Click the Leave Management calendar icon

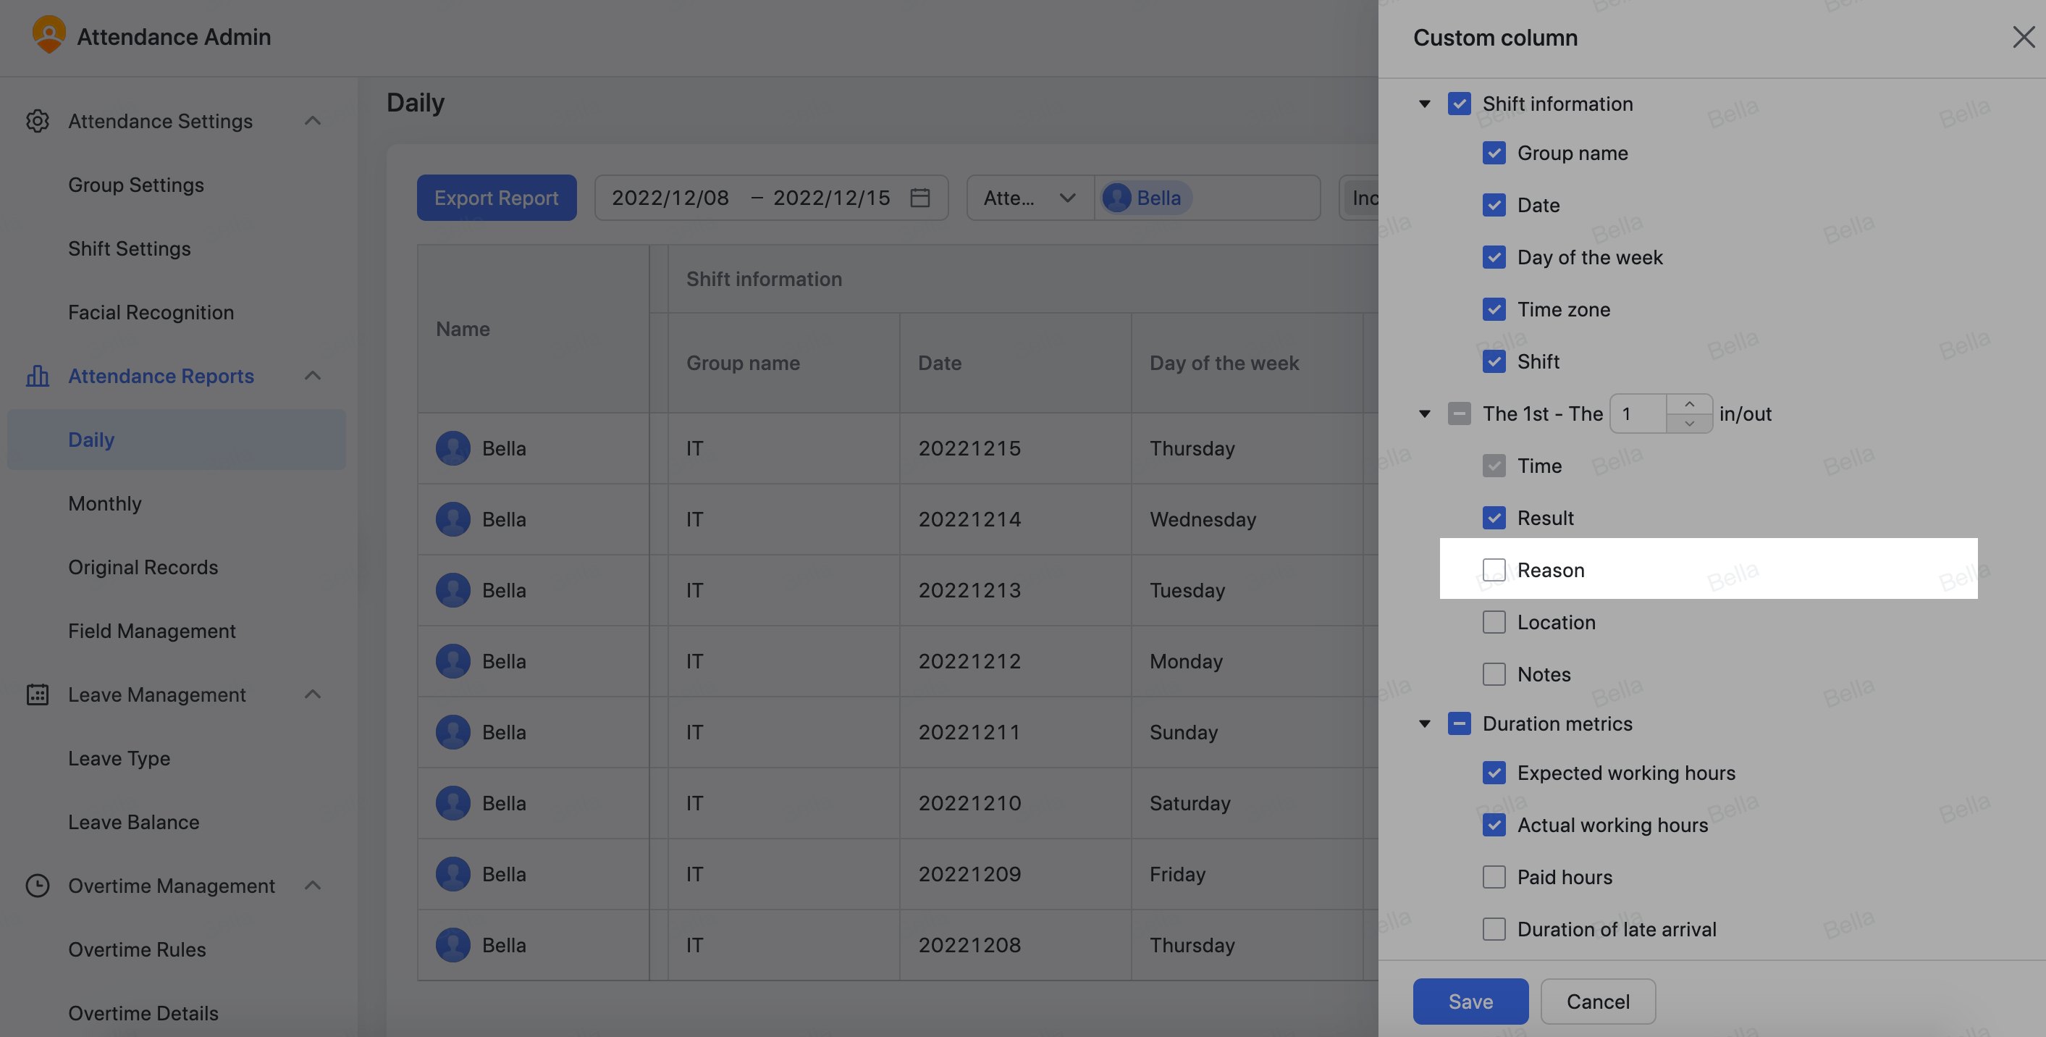point(38,694)
